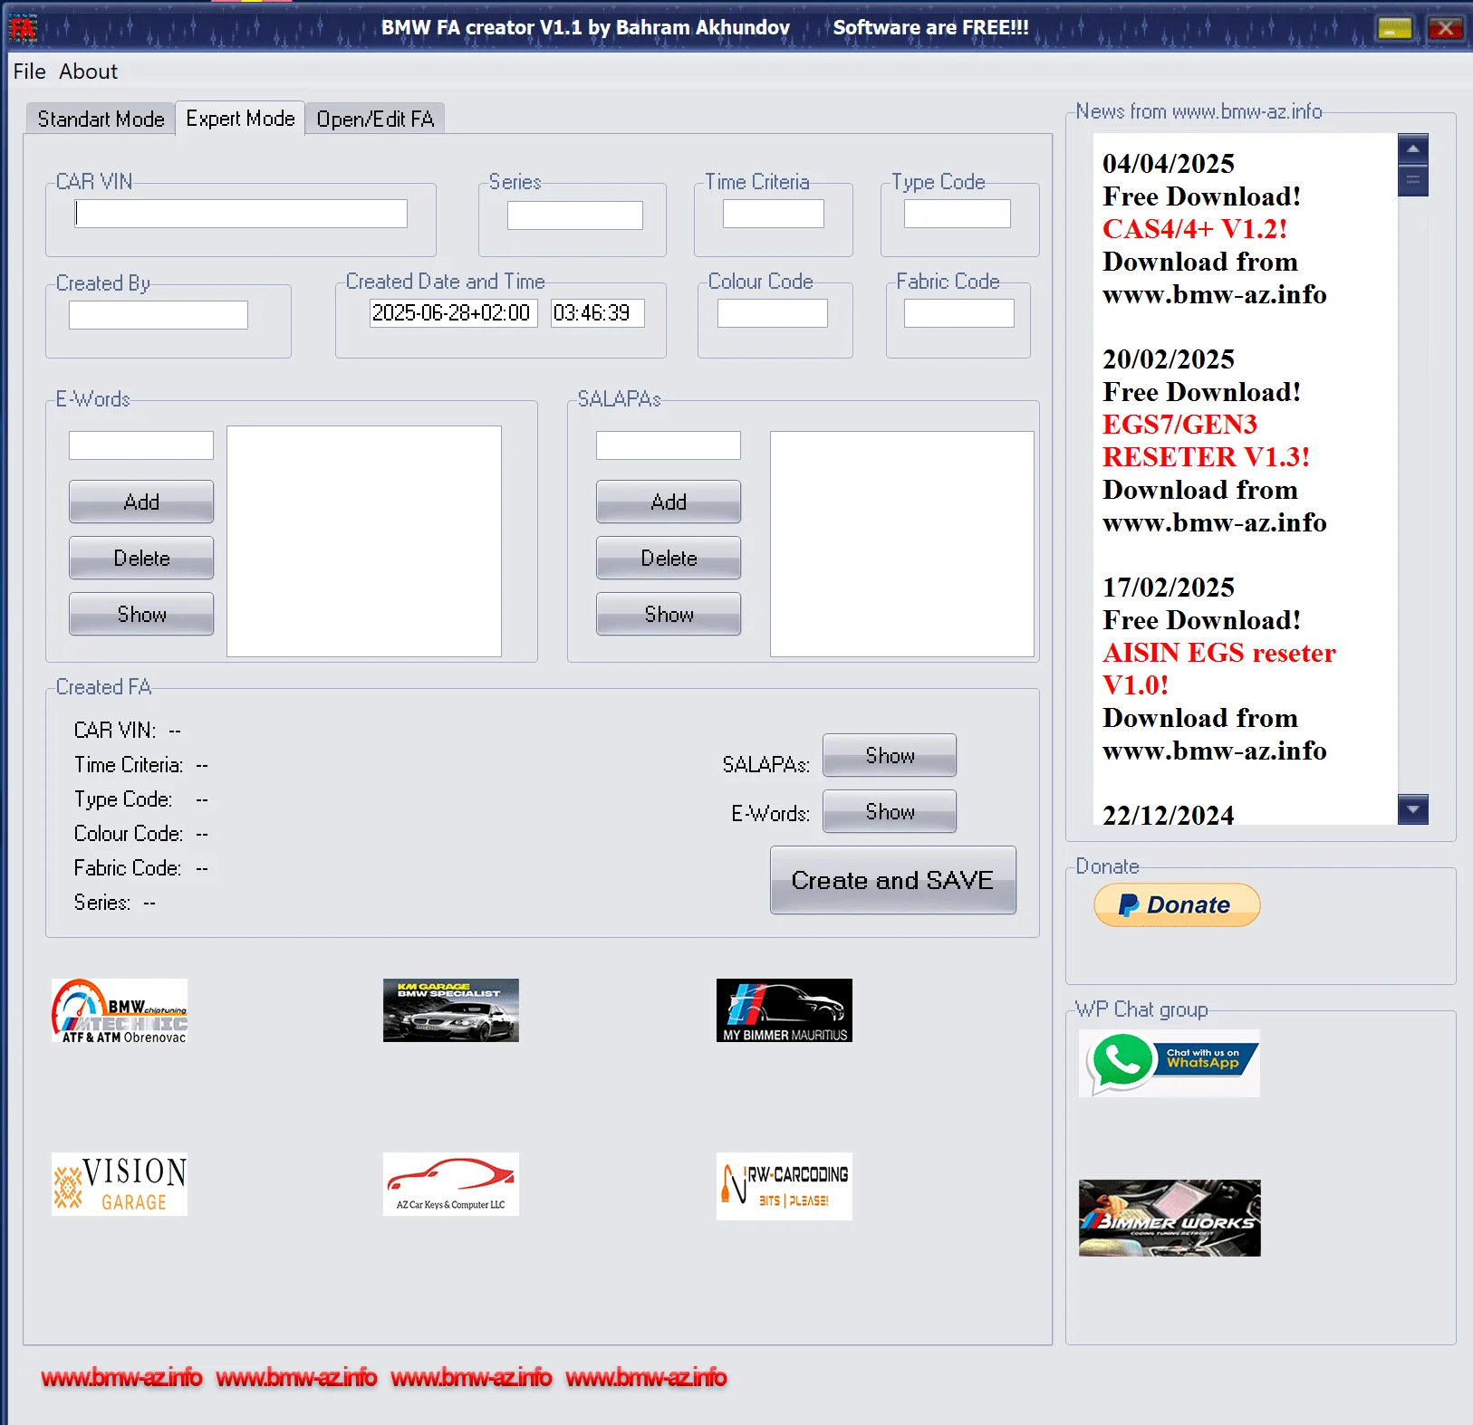Show E-Words in the Created FA section
The width and height of the screenshot is (1473, 1425).
pos(890,811)
